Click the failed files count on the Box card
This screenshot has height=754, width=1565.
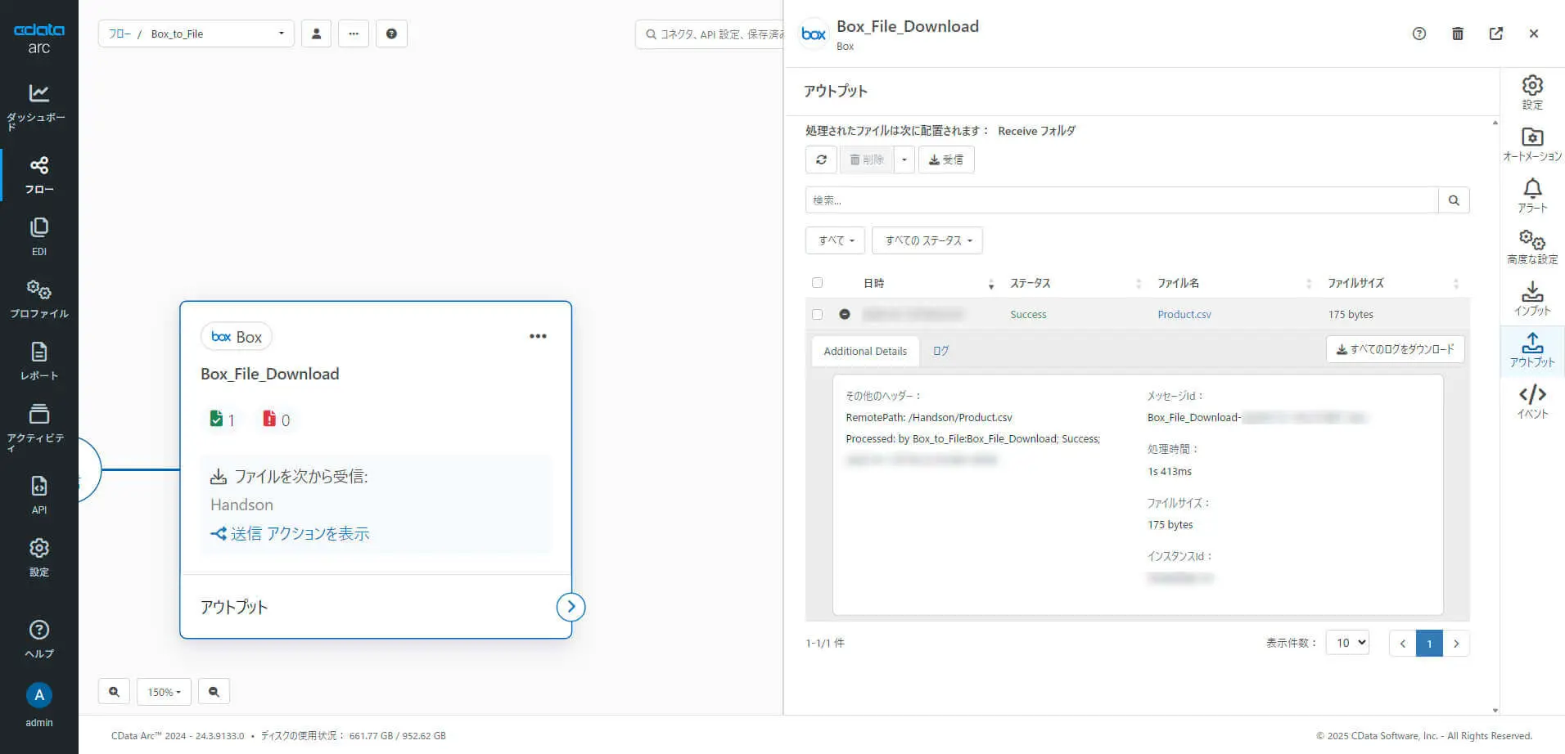coord(276,420)
